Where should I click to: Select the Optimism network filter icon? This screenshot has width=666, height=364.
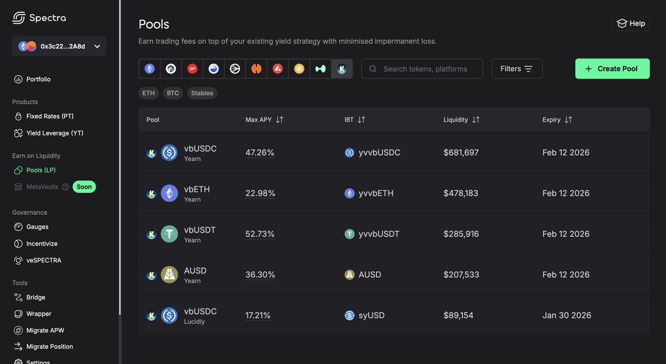click(x=193, y=69)
